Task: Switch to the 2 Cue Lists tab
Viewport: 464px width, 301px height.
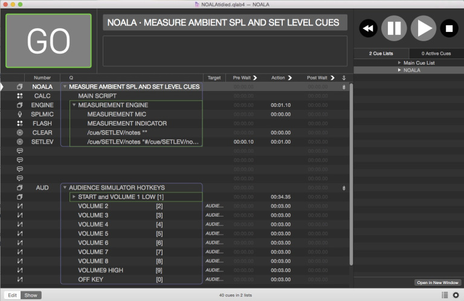Action: [x=381, y=54]
